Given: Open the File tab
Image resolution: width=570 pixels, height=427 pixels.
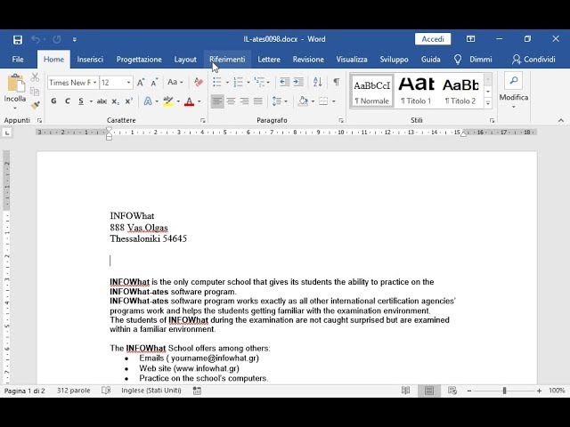Looking at the screenshot, I should [18, 60].
